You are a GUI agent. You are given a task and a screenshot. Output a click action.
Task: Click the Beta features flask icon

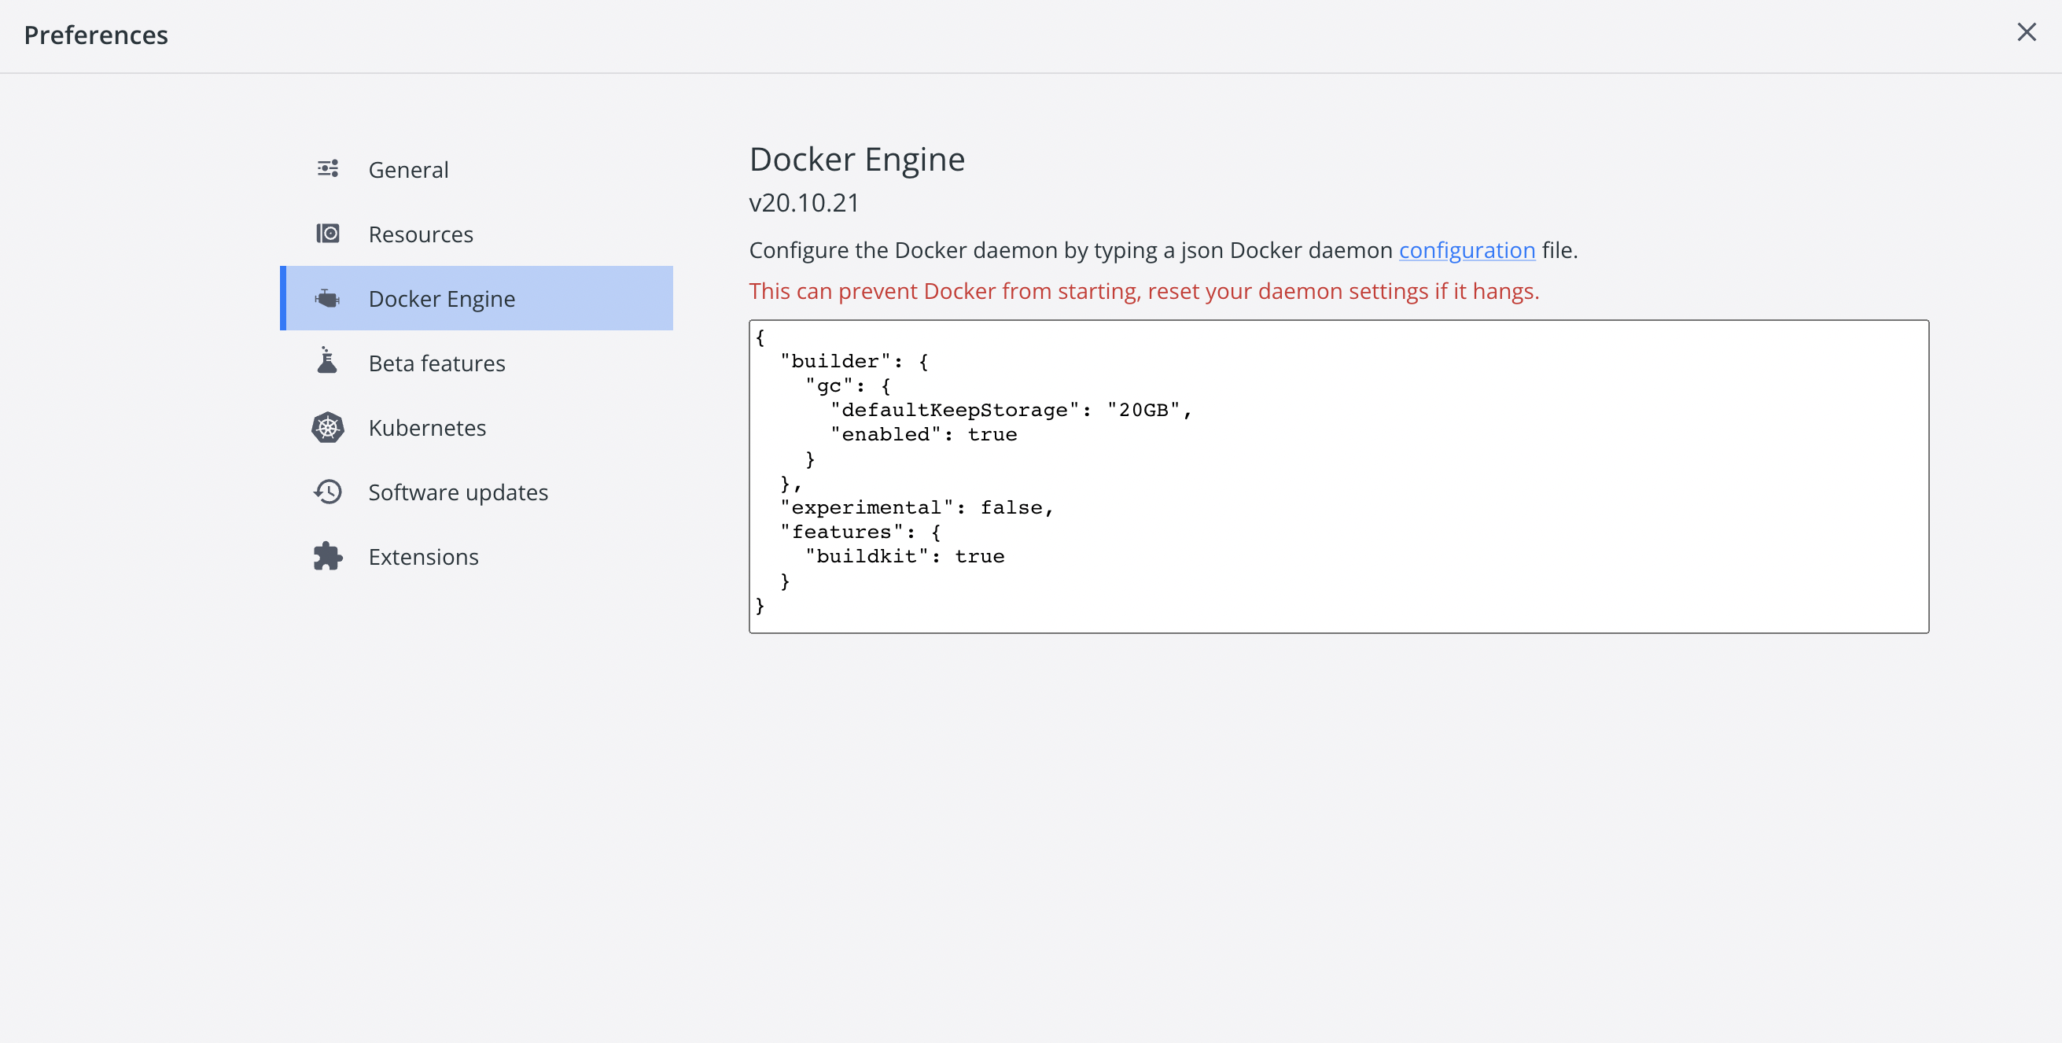327,362
